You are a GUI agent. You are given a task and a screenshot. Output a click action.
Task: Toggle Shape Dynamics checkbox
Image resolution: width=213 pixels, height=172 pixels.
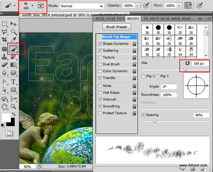tap(100, 44)
